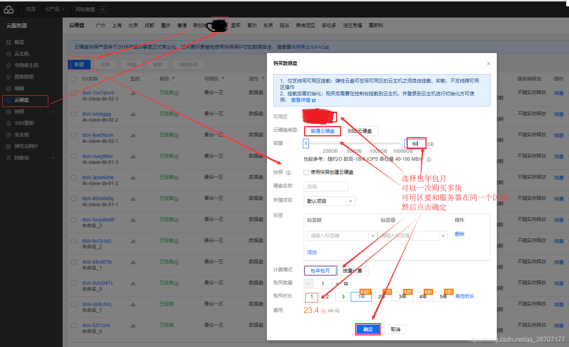Open 镜像 in the sidebar
Screen dimensions: 569x347
(19, 88)
